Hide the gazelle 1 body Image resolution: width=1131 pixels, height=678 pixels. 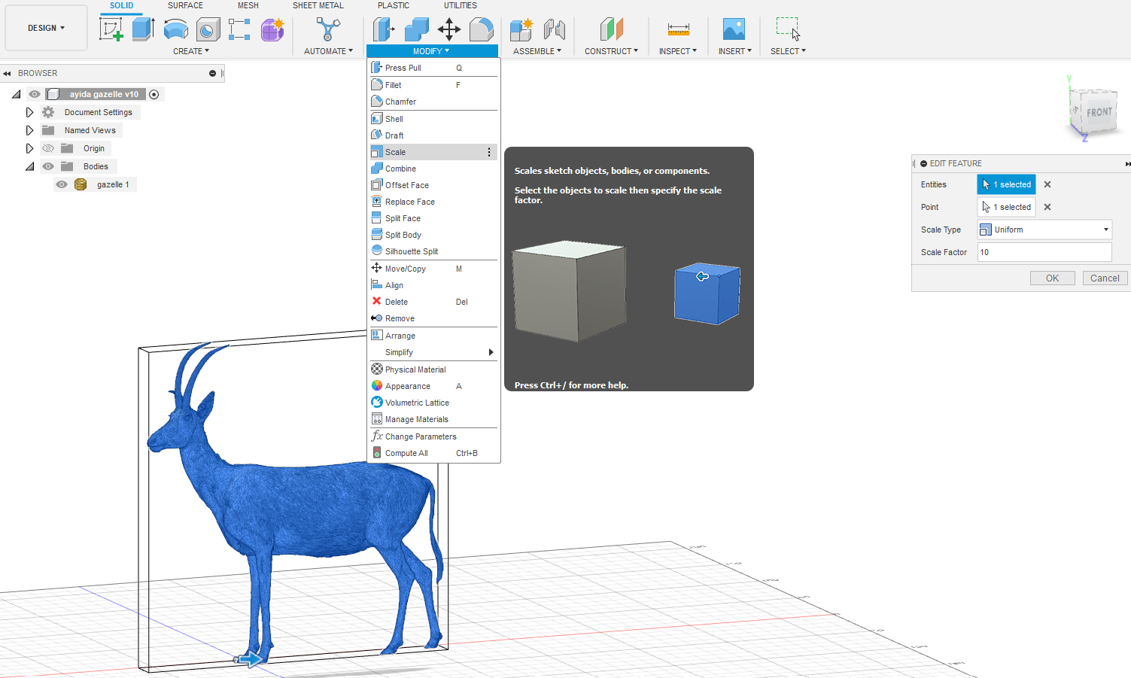tap(62, 184)
